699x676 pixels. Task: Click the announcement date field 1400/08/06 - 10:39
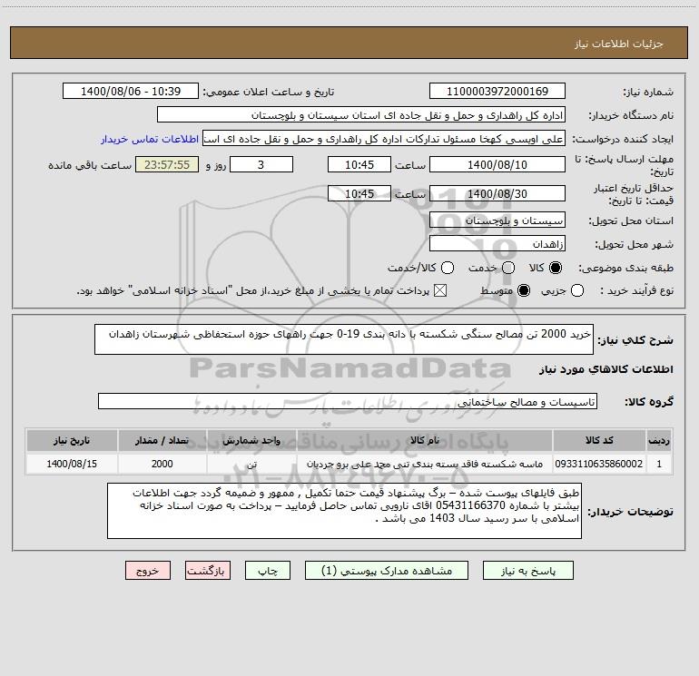[131, 92]
